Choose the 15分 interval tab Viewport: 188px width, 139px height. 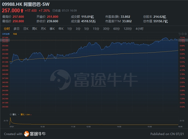coord(96,29)
